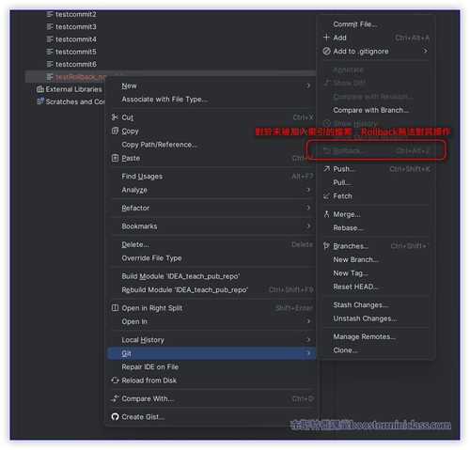Click the Merge icon

click(x=326, y=214)
